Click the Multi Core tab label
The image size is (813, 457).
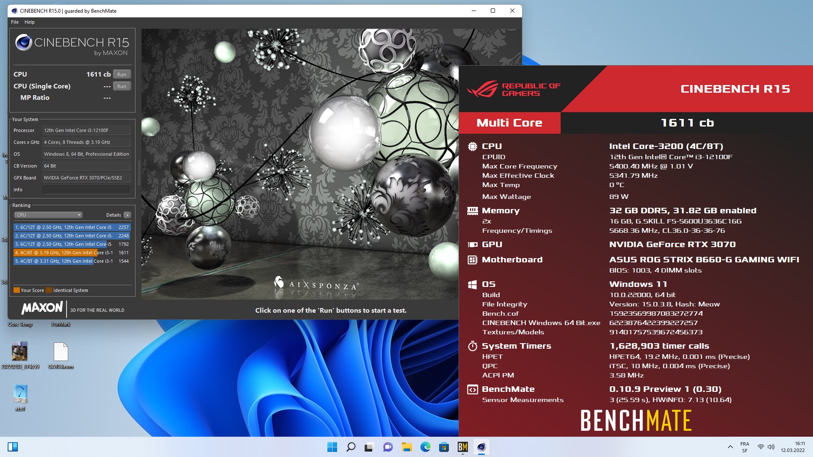[x=509, y=123]
